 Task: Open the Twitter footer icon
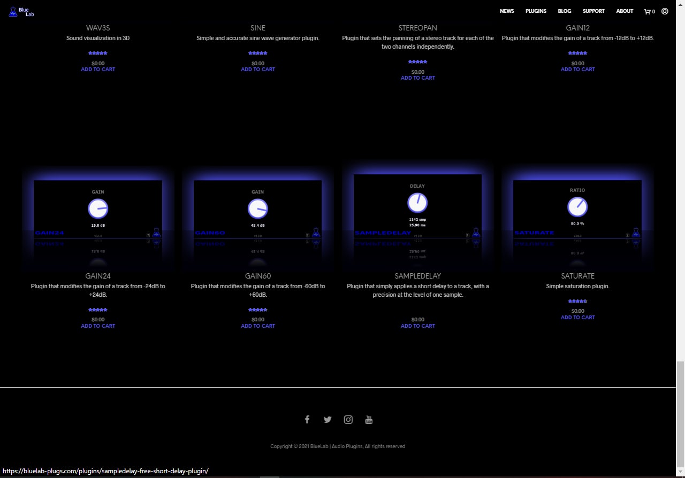(x=328, y=420)
